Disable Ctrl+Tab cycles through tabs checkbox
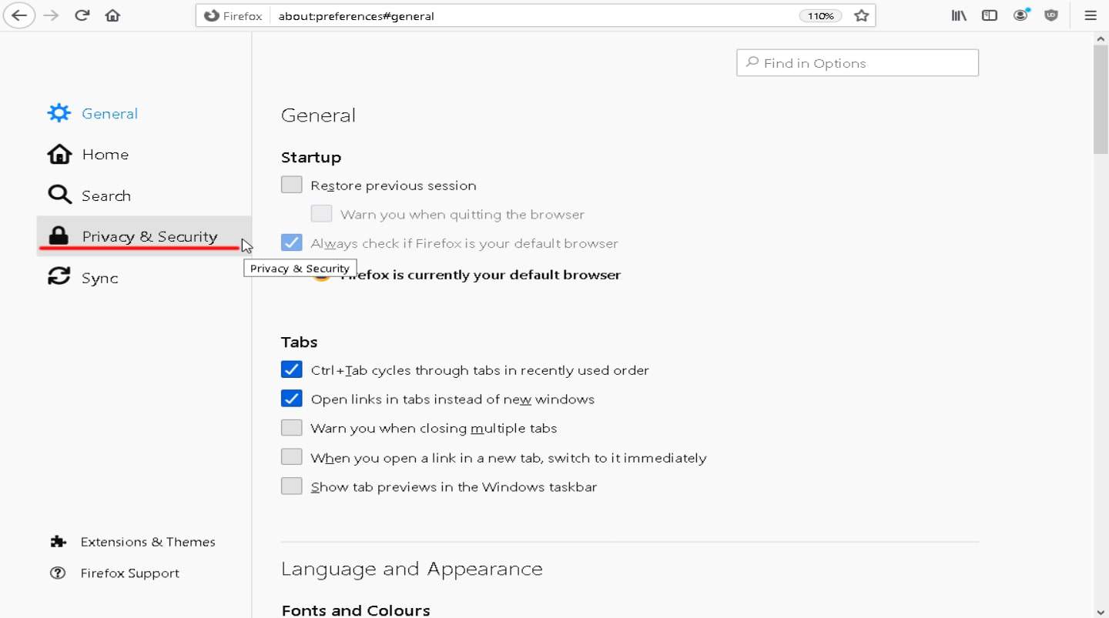The height and width of the screenshot is (618, 1109). [x=291, y=369]
